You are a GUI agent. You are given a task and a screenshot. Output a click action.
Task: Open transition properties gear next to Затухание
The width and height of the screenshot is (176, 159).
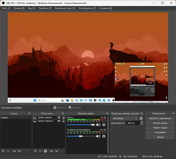[141, 118]
